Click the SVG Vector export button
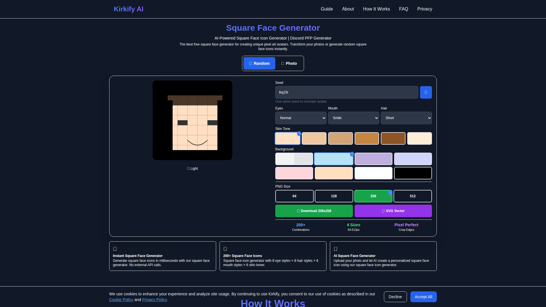This screenshot has height=307, width=546. (393, 211)
